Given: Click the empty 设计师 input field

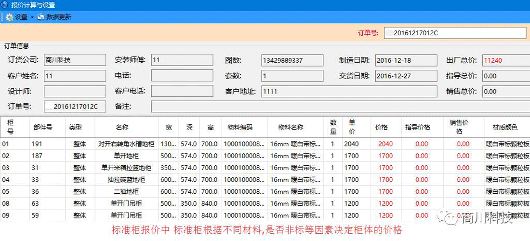Looking at the screenshot, I should pos(75,91).
